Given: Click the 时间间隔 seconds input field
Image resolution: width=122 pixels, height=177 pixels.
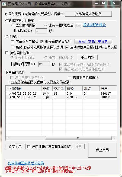Looking at the screenshot, I should tap(41, 31).
